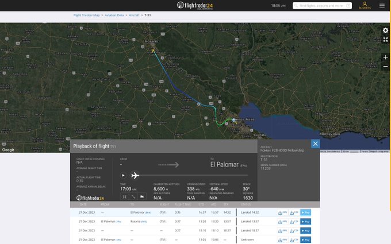Click the Google logo on the map
Image resolution: width=391 pixels, height=244 pixels.
point(8,150)
